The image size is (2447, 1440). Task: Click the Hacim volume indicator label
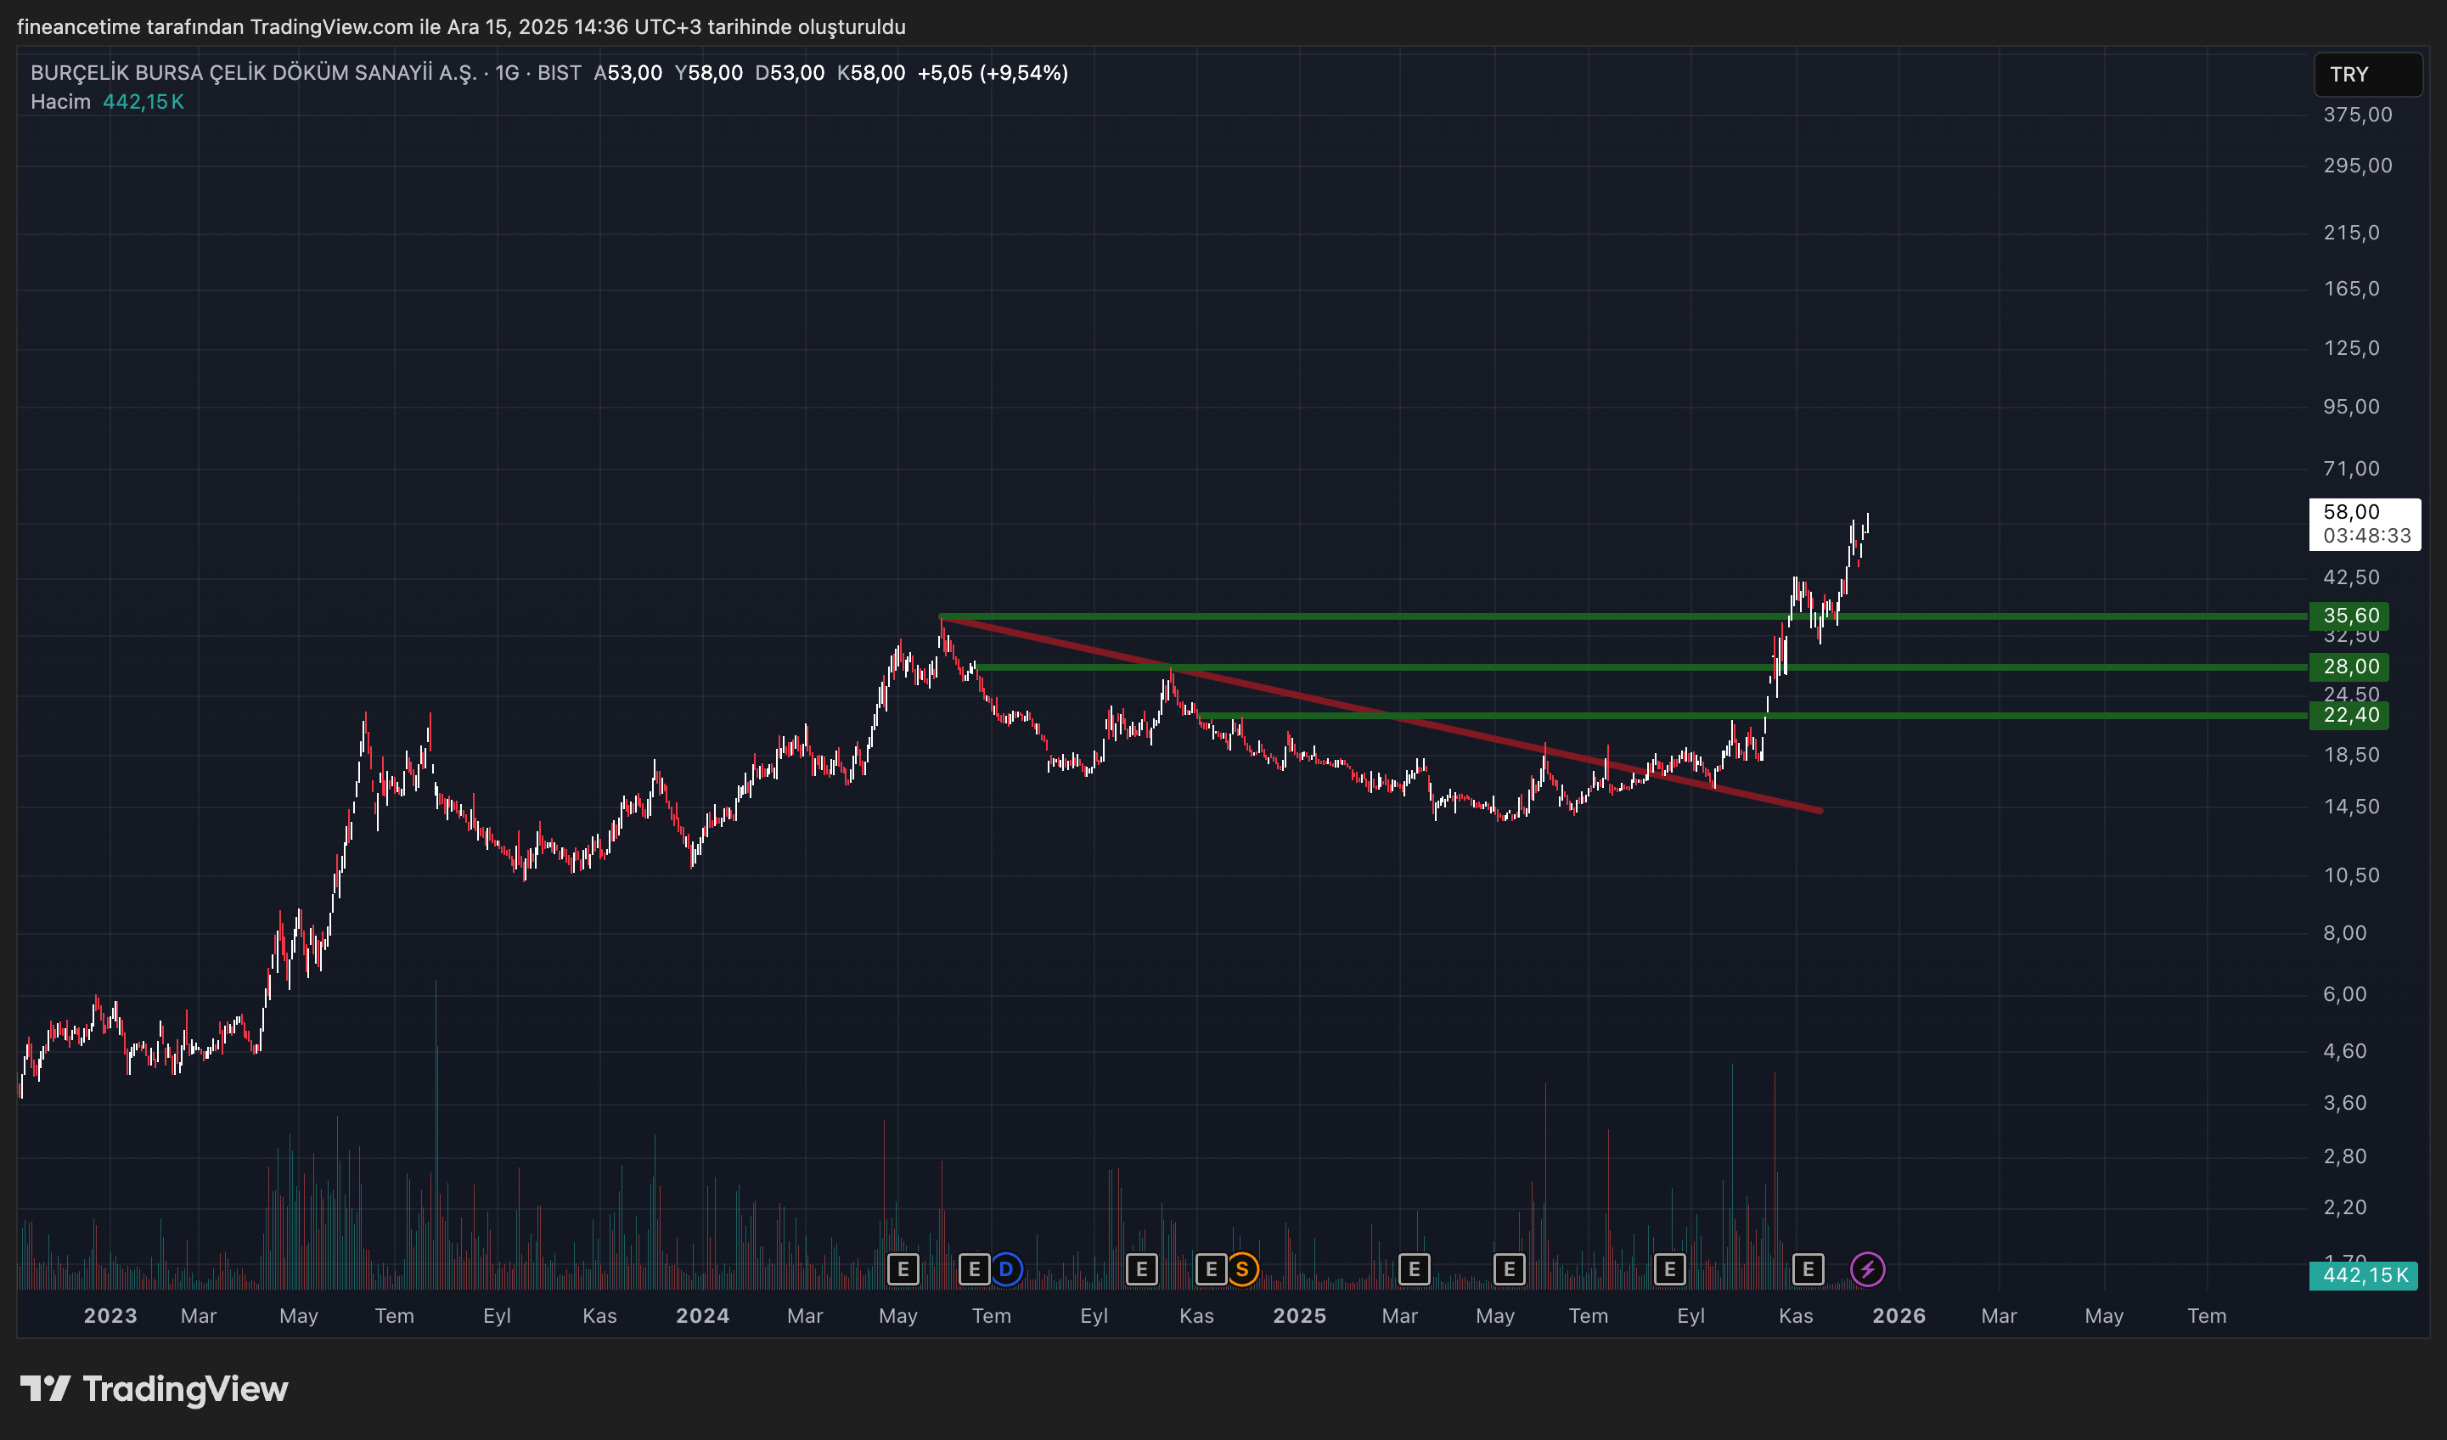(60, 102)
